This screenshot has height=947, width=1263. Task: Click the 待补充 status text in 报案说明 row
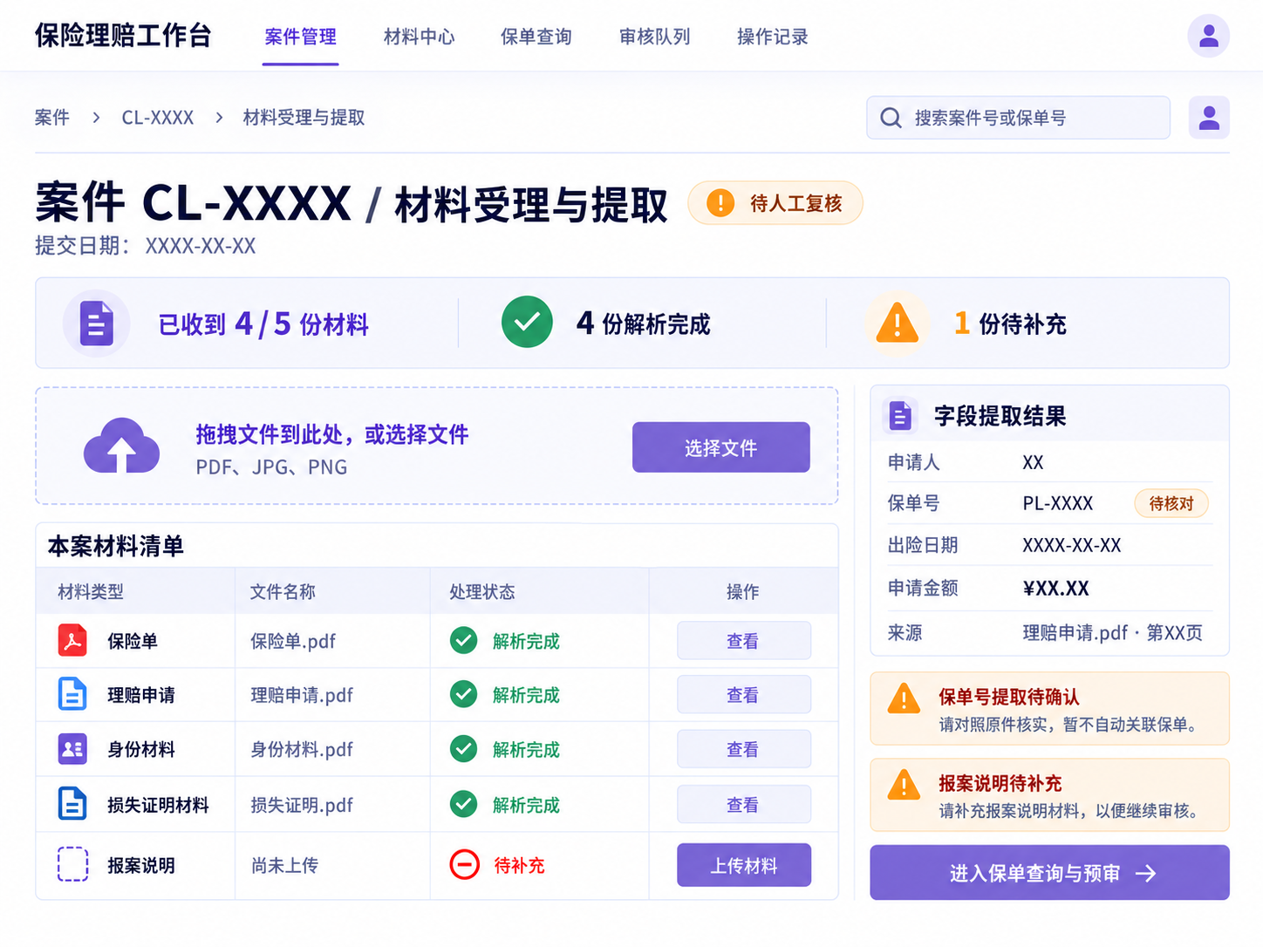coord(519,865)
